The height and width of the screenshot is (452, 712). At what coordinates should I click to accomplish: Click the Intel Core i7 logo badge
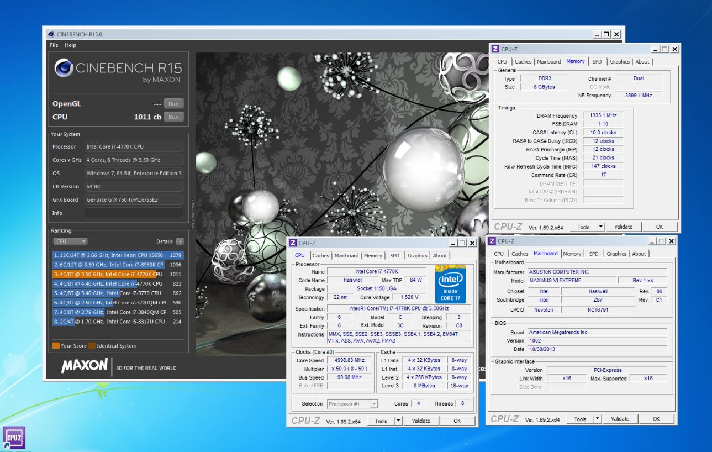pyautogui.click(x=450, y=284)
